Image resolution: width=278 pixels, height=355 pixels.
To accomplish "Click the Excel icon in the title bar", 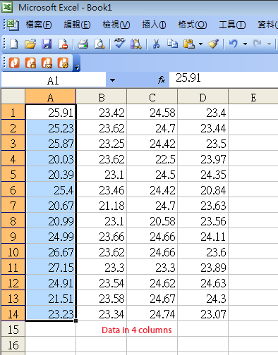I will coord(7,7).
